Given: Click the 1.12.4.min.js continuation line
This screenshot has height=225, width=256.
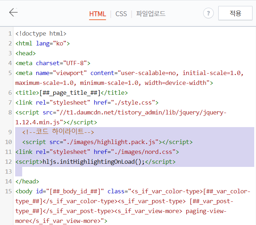Looking at the screenshot, I should pyautogui.click(x=56, y=122).
